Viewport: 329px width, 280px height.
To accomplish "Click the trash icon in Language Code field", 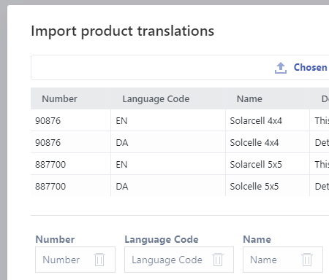I will [x=218, y=260].
